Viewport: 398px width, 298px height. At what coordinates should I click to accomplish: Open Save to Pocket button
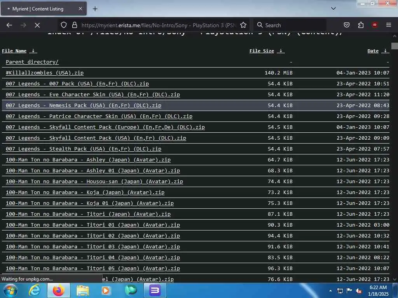click(x=347, y=25)
